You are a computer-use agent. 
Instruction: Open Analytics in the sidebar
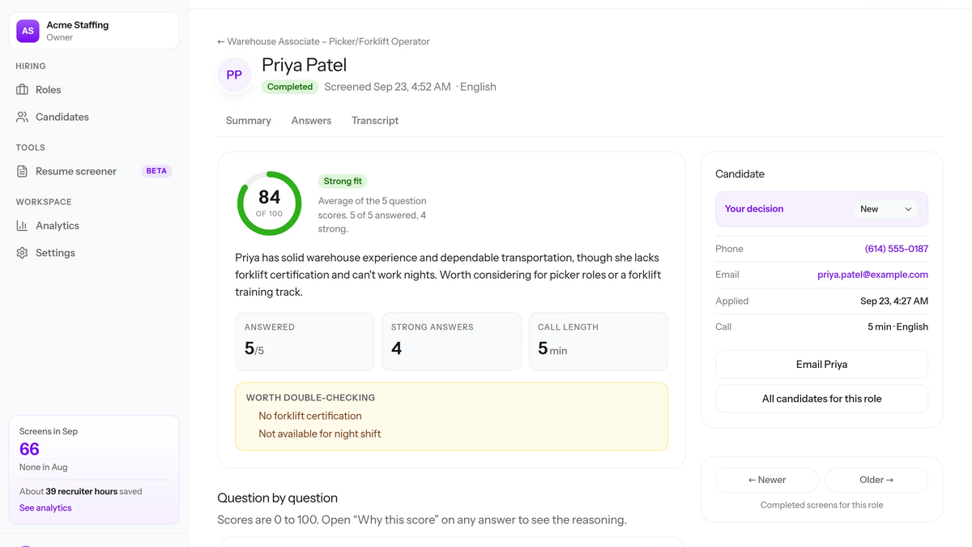tap(94, 225)
